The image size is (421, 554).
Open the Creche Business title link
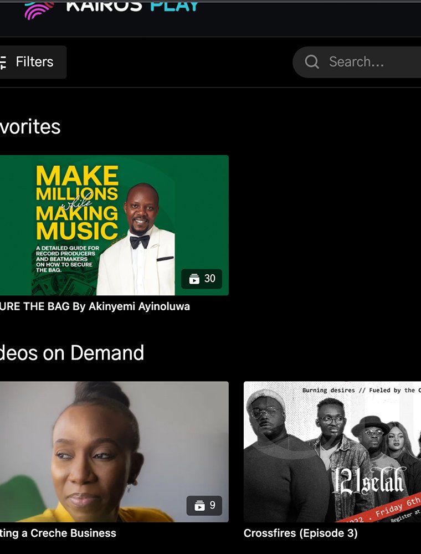58,533
